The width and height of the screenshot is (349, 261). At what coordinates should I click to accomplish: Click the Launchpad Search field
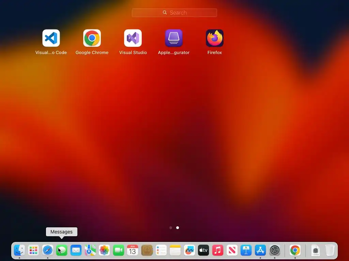(174, 13)
